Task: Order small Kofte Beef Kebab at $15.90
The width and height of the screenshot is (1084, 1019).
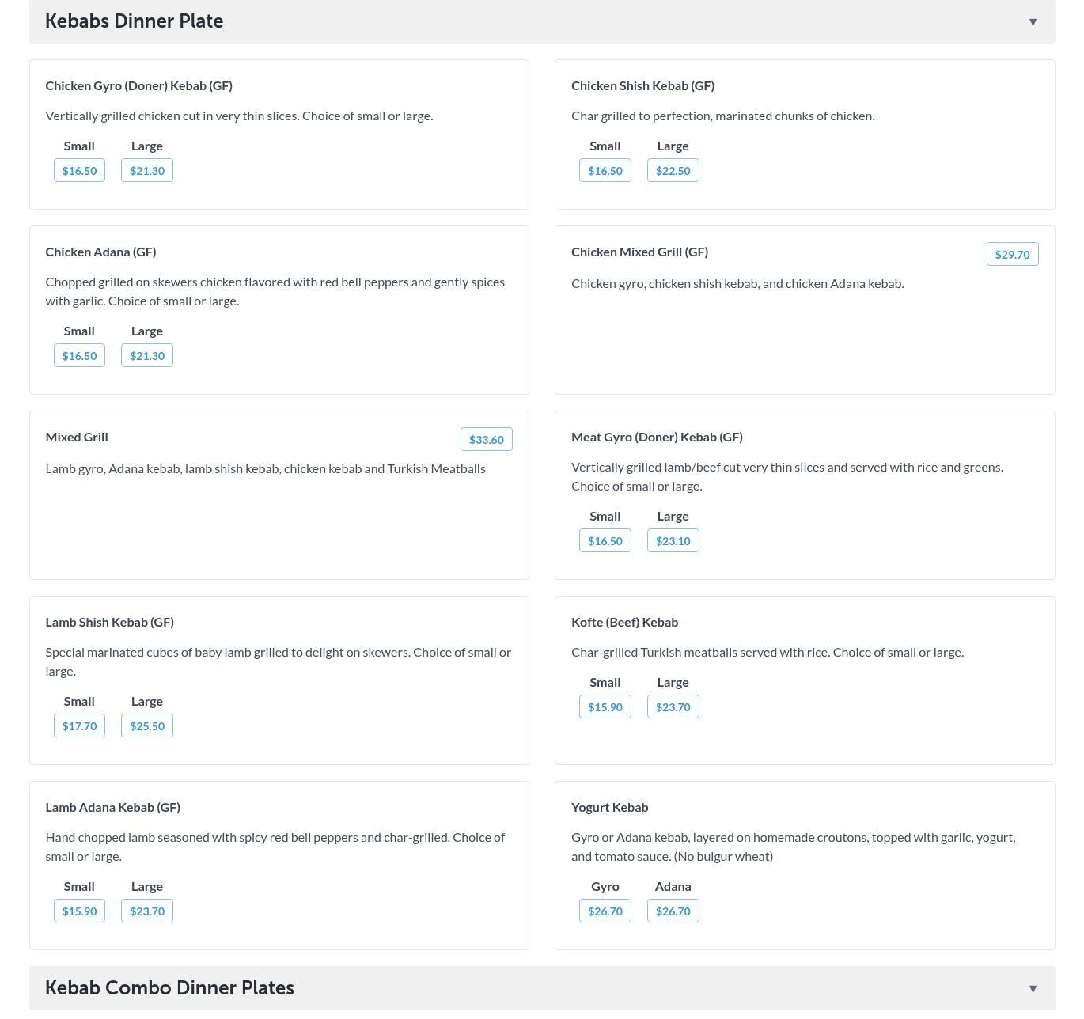Action: click(x=605, y=707)
